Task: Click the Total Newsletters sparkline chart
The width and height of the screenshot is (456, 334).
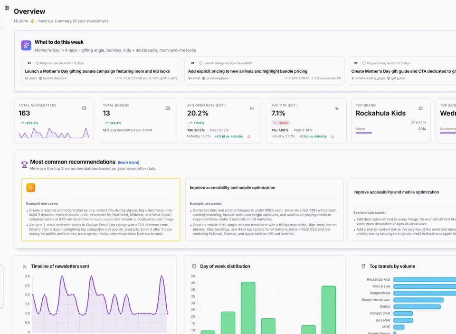Action: click(54, 133)
